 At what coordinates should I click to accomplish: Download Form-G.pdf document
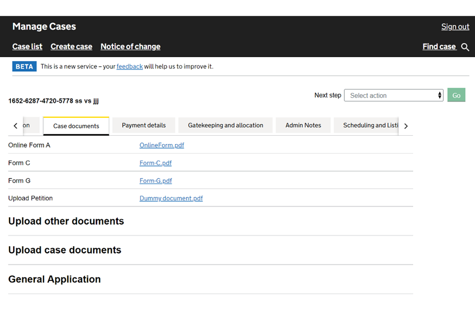coord(155,181)
